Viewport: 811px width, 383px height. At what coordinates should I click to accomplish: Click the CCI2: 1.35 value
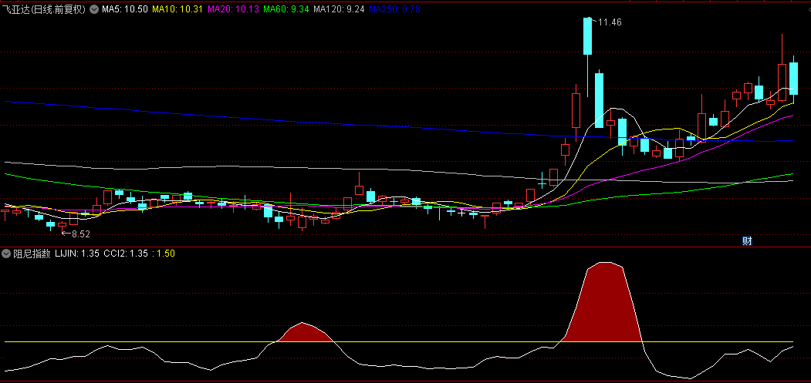(126, 254)
